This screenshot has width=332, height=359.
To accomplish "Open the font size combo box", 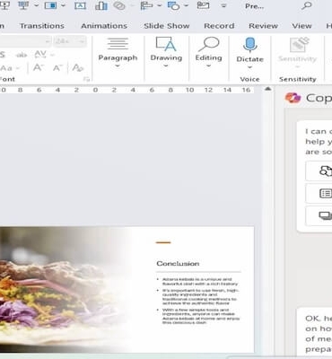I will pyautogui.click(x=70, y=41).
